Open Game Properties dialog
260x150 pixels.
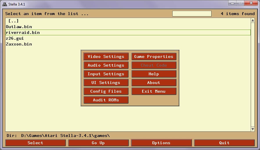pyautogui.click(x=154, y=56)
